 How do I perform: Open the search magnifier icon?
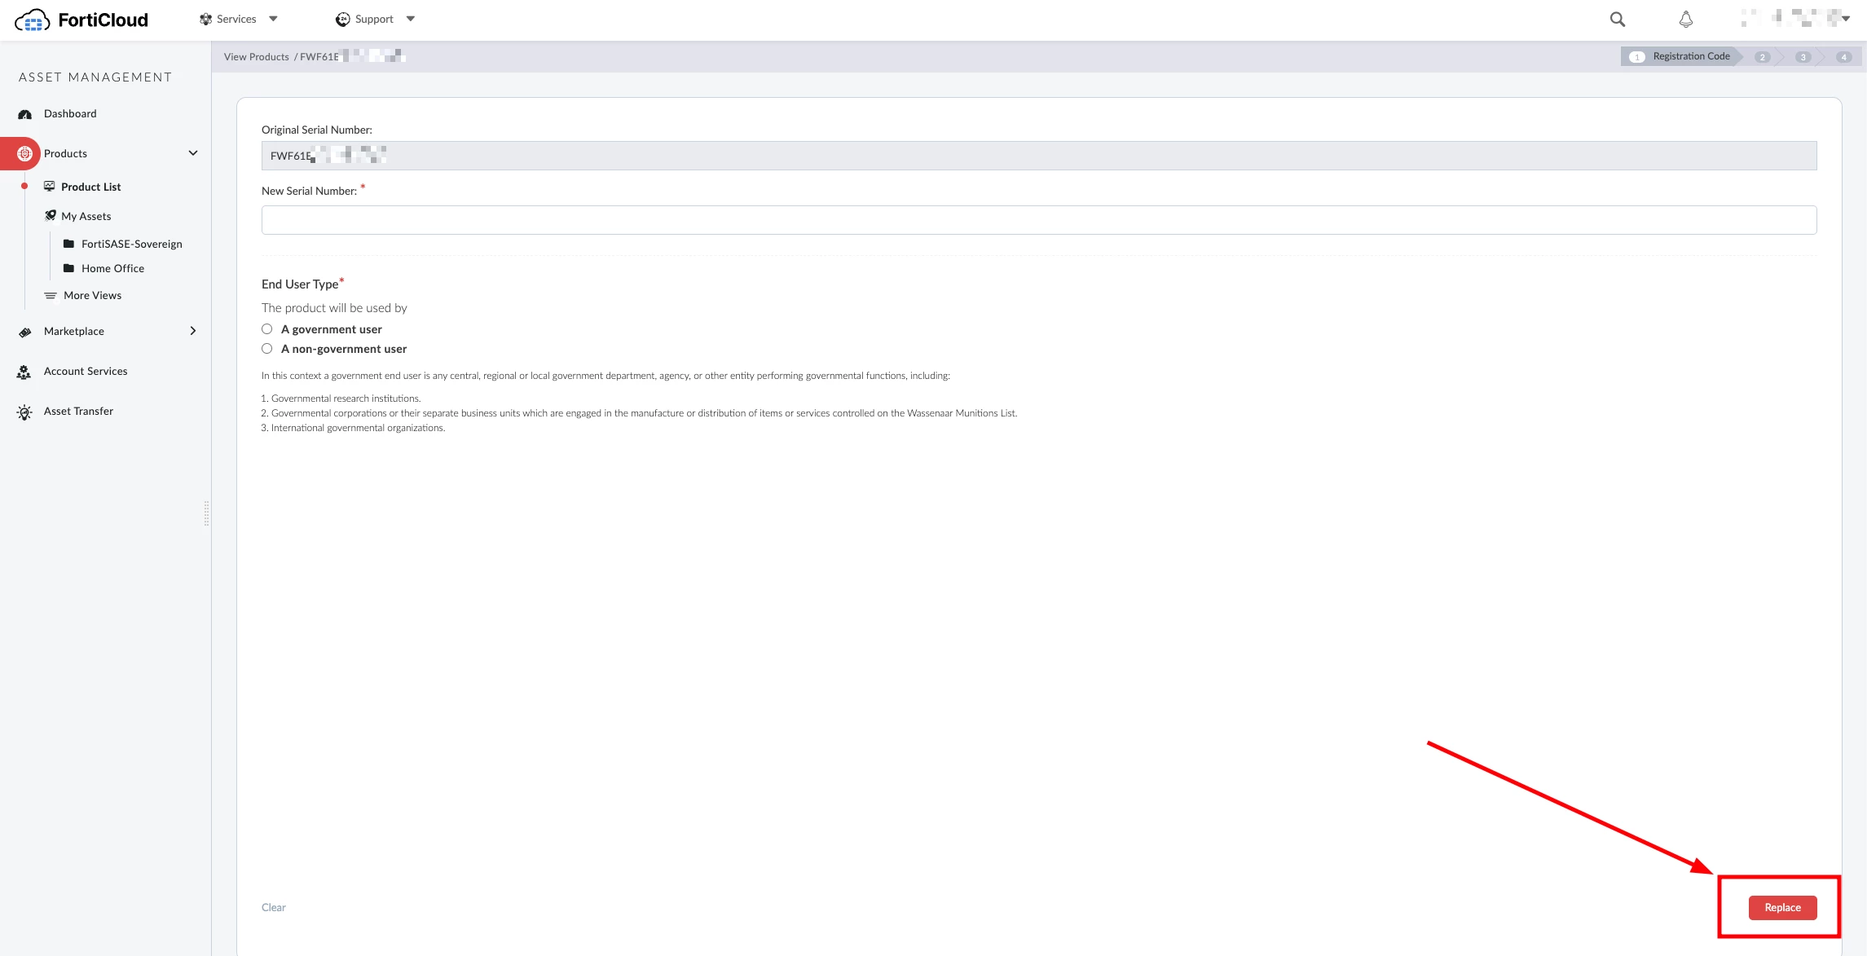pos(1618,19)
